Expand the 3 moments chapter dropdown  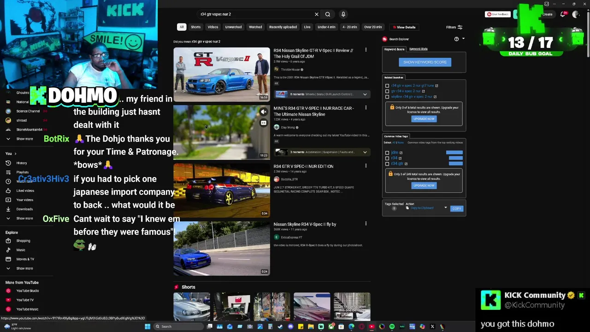pyautogui.click(x=365, y=152)
